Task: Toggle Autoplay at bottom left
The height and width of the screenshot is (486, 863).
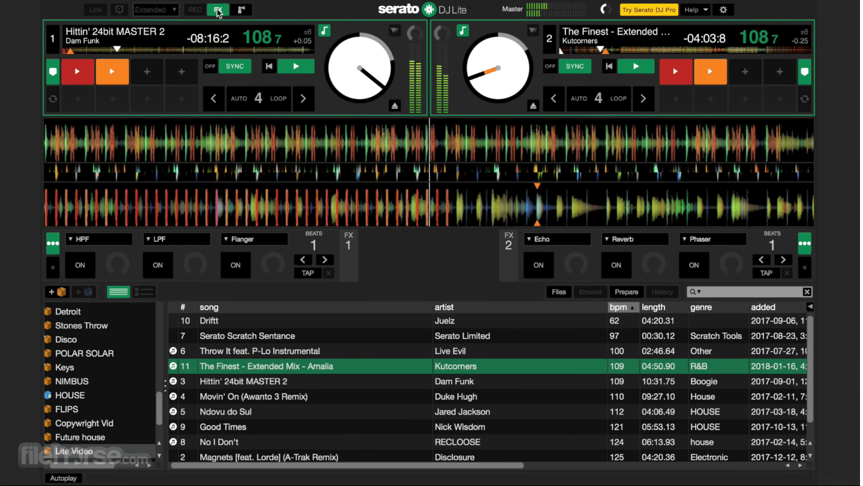Action: pyautogui.click(x=64, y=478)
